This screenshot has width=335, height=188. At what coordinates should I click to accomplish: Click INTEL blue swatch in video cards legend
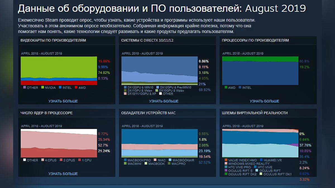click(59, 87)
